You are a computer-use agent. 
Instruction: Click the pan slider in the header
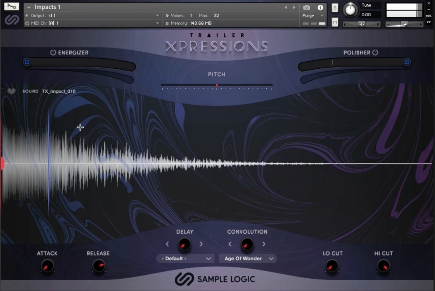click(361, 24)
